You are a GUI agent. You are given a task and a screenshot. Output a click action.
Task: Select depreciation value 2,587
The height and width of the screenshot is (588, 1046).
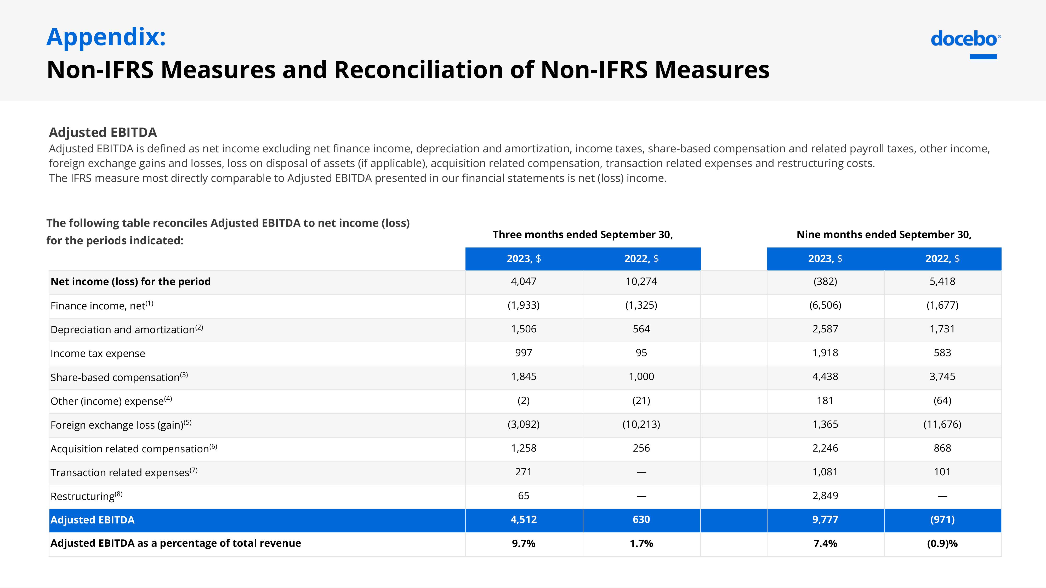[825, 329]
